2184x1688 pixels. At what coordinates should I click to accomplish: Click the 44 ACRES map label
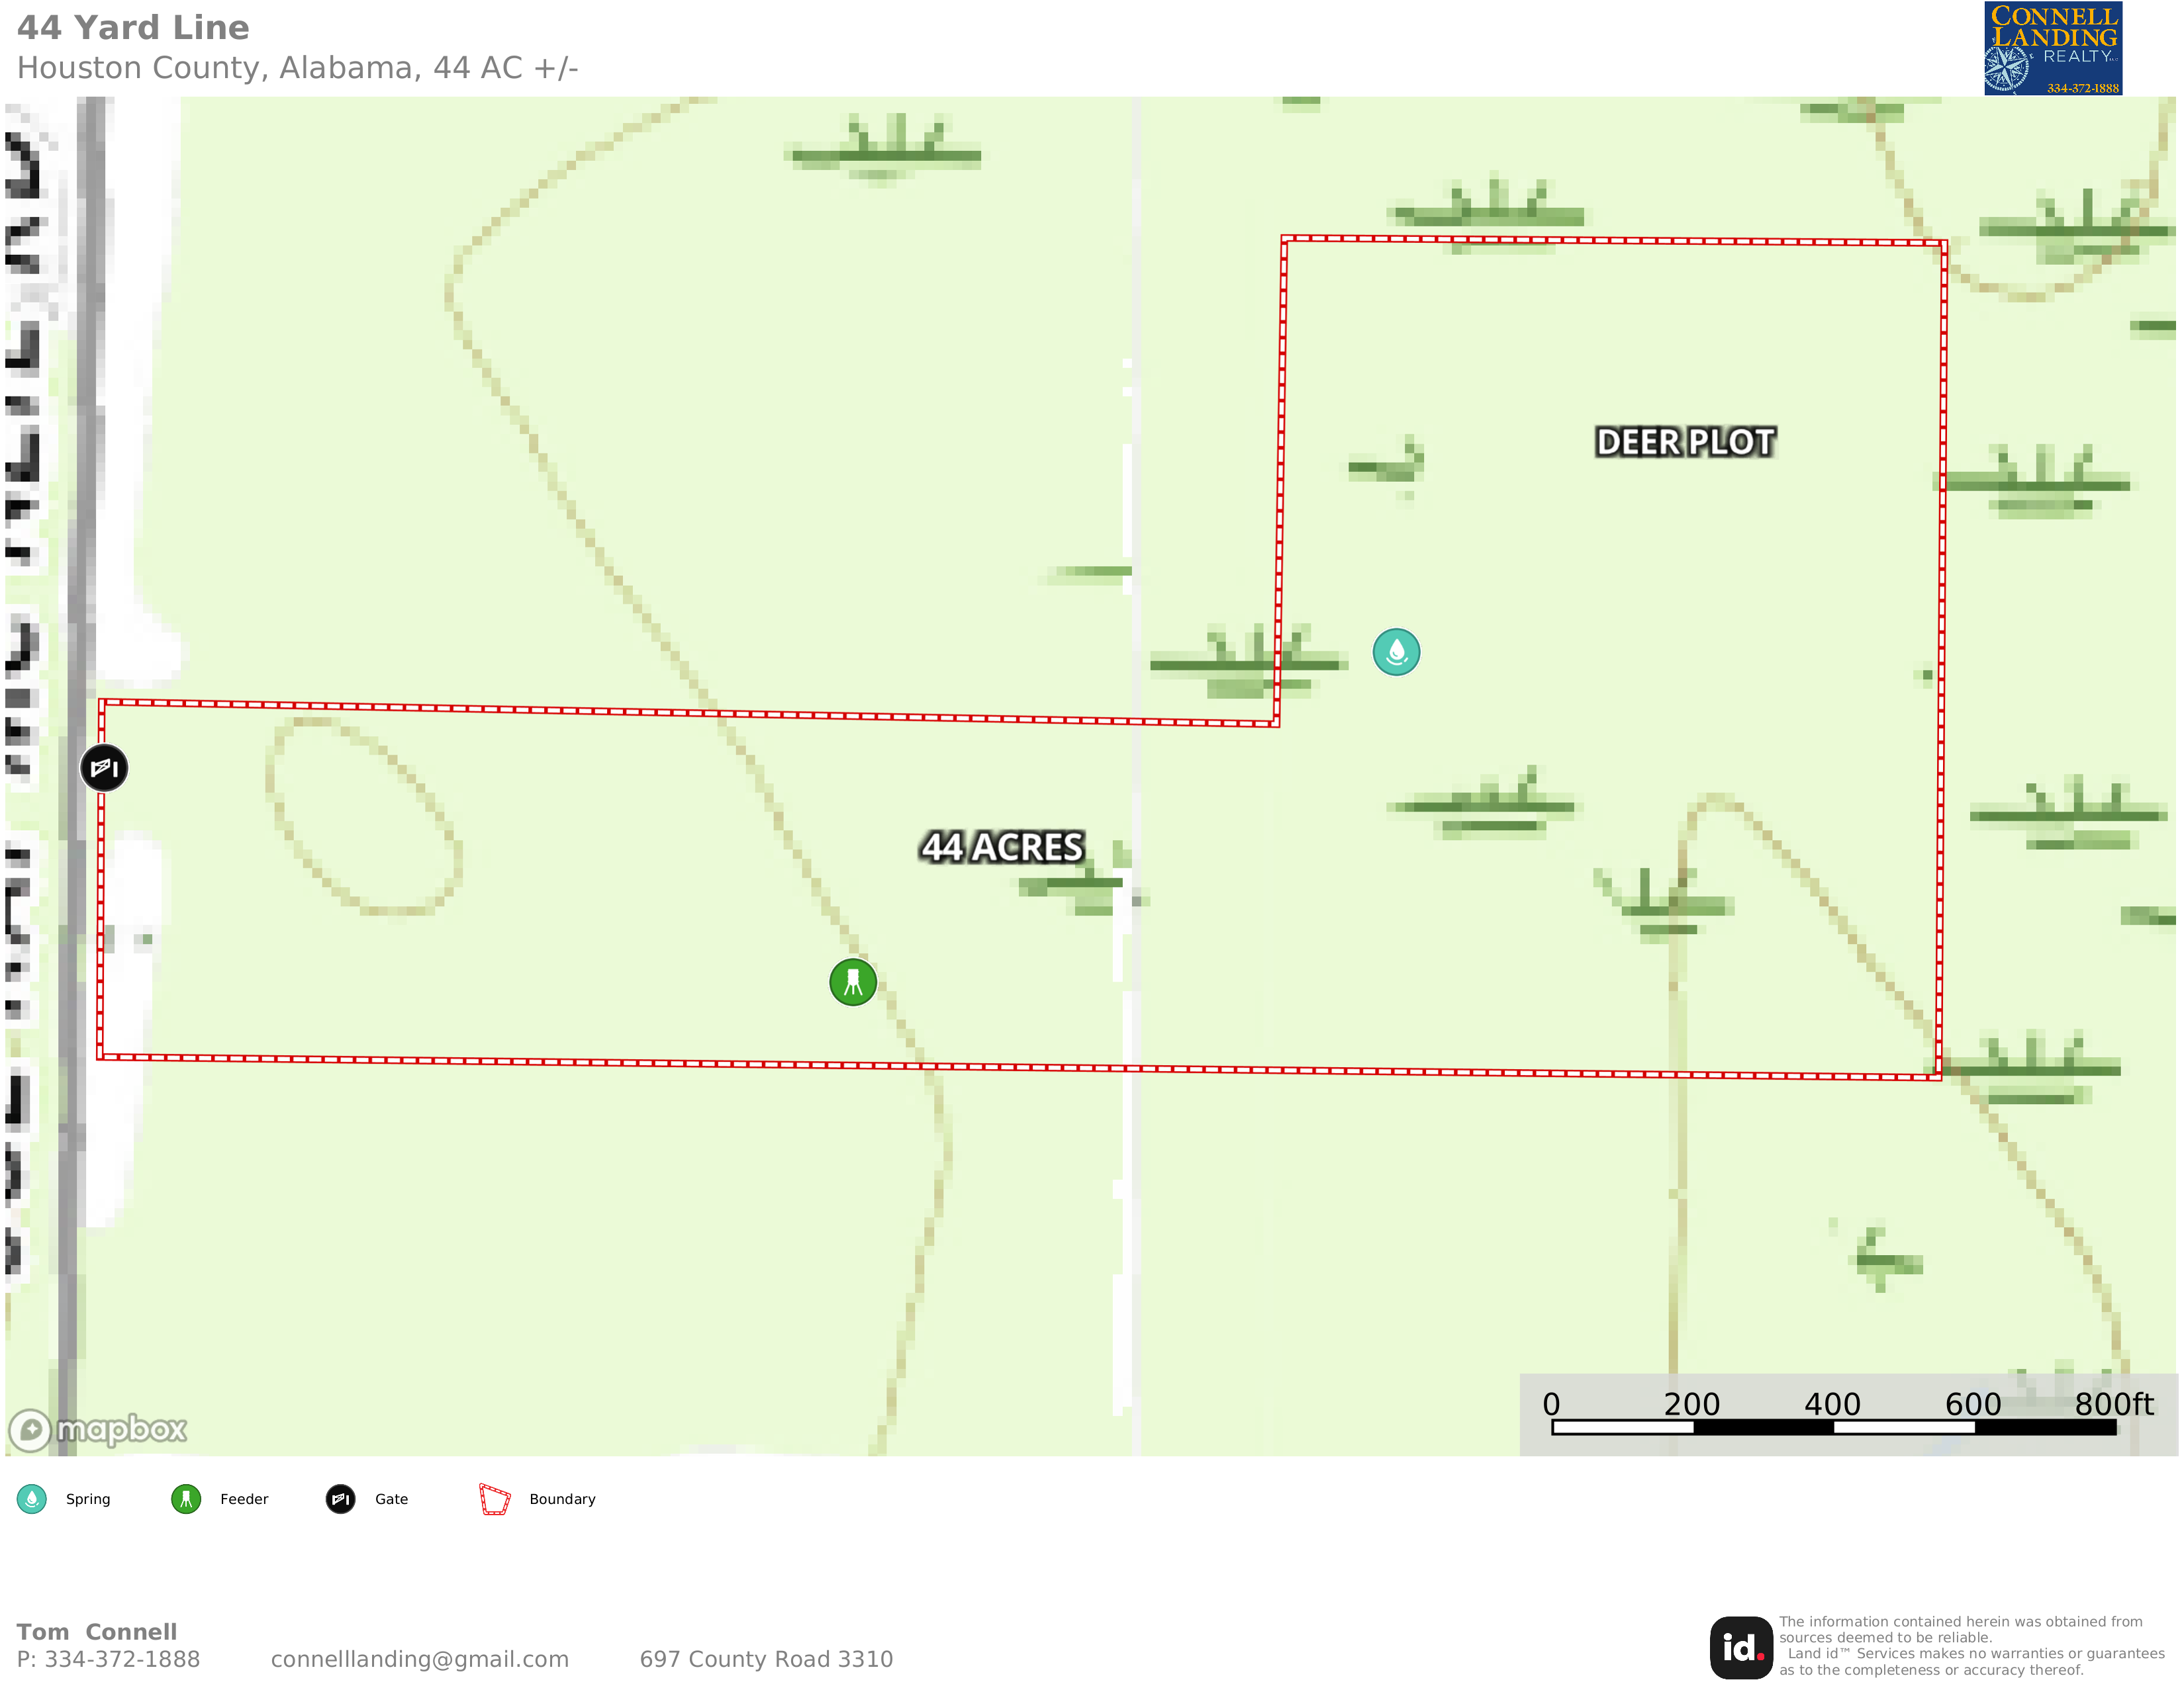(1002, 847)
